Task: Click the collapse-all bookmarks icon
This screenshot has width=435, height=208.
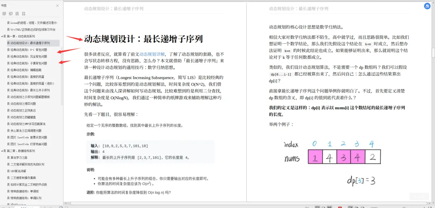Action: (10, 14)
